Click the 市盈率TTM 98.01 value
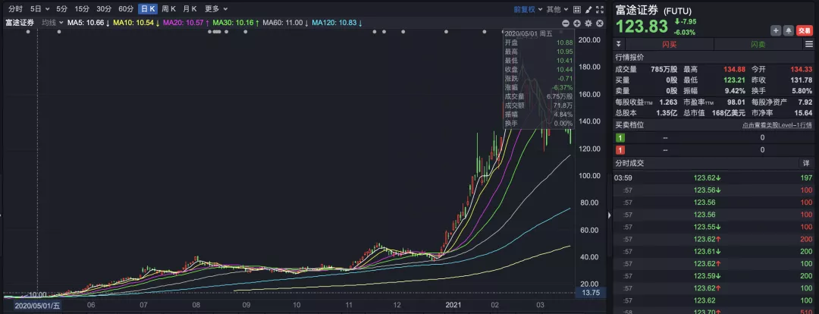 (x=736, y=102)
